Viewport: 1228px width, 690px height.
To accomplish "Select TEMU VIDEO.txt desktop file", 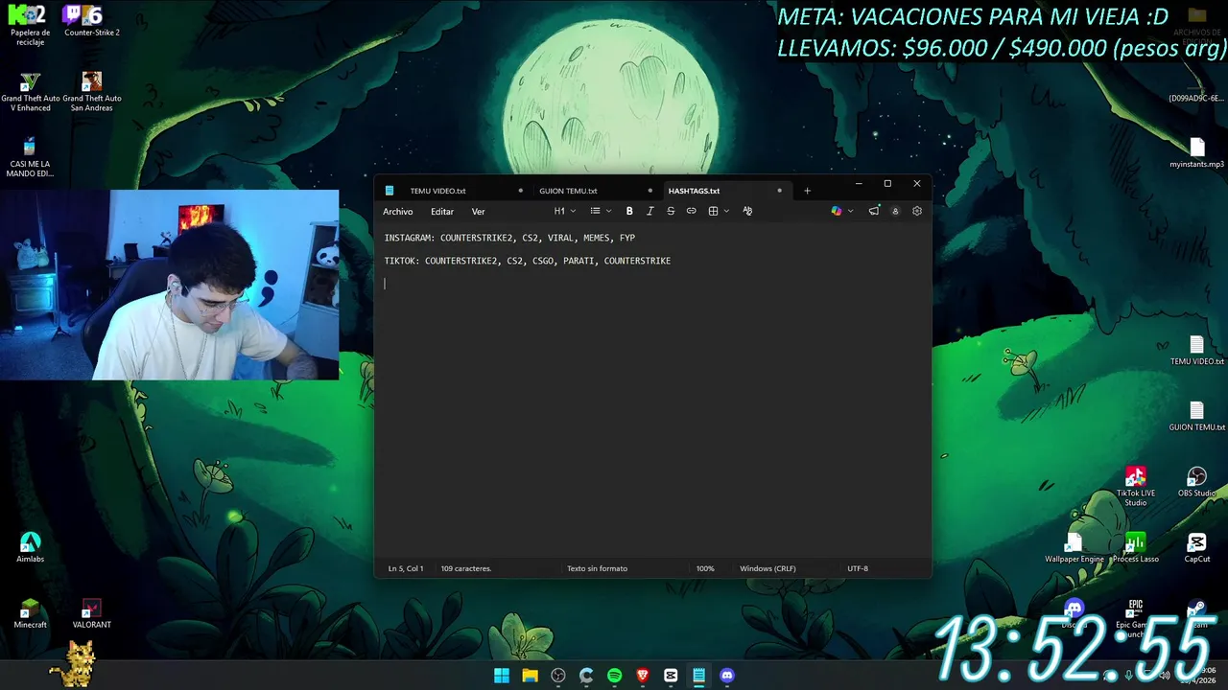I will [1196, 351].
